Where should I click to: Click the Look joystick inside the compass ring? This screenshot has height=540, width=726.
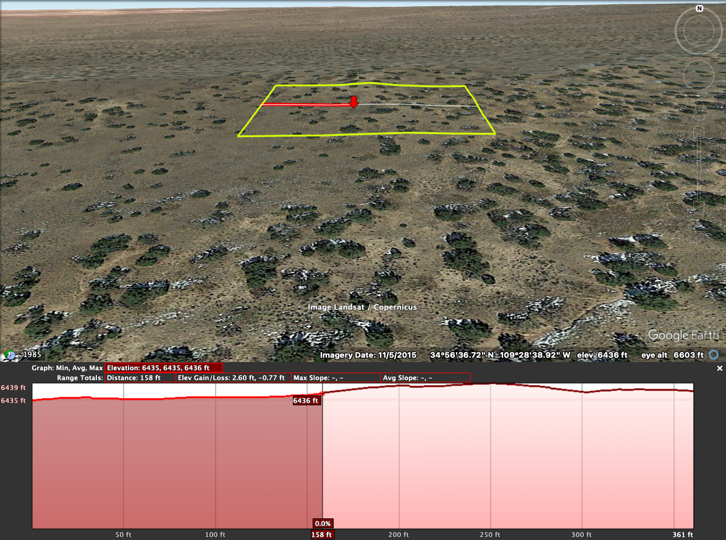tap(698, 31)
